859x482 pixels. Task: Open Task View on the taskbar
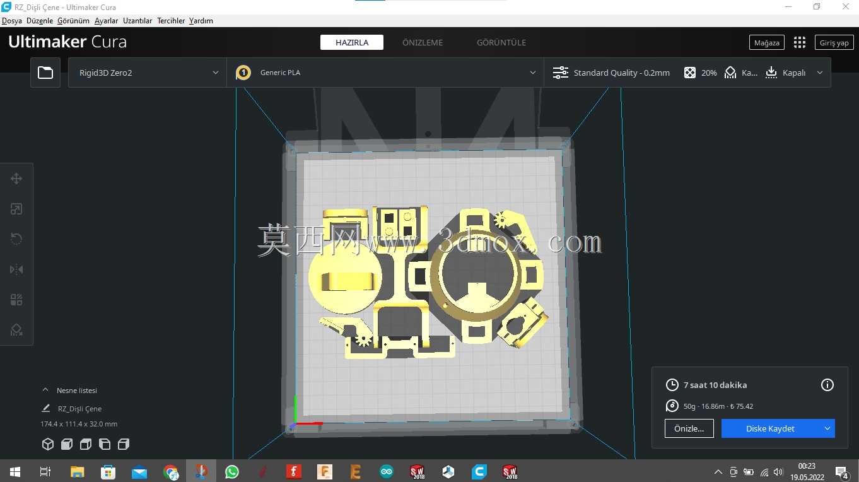tap(45, 471)
